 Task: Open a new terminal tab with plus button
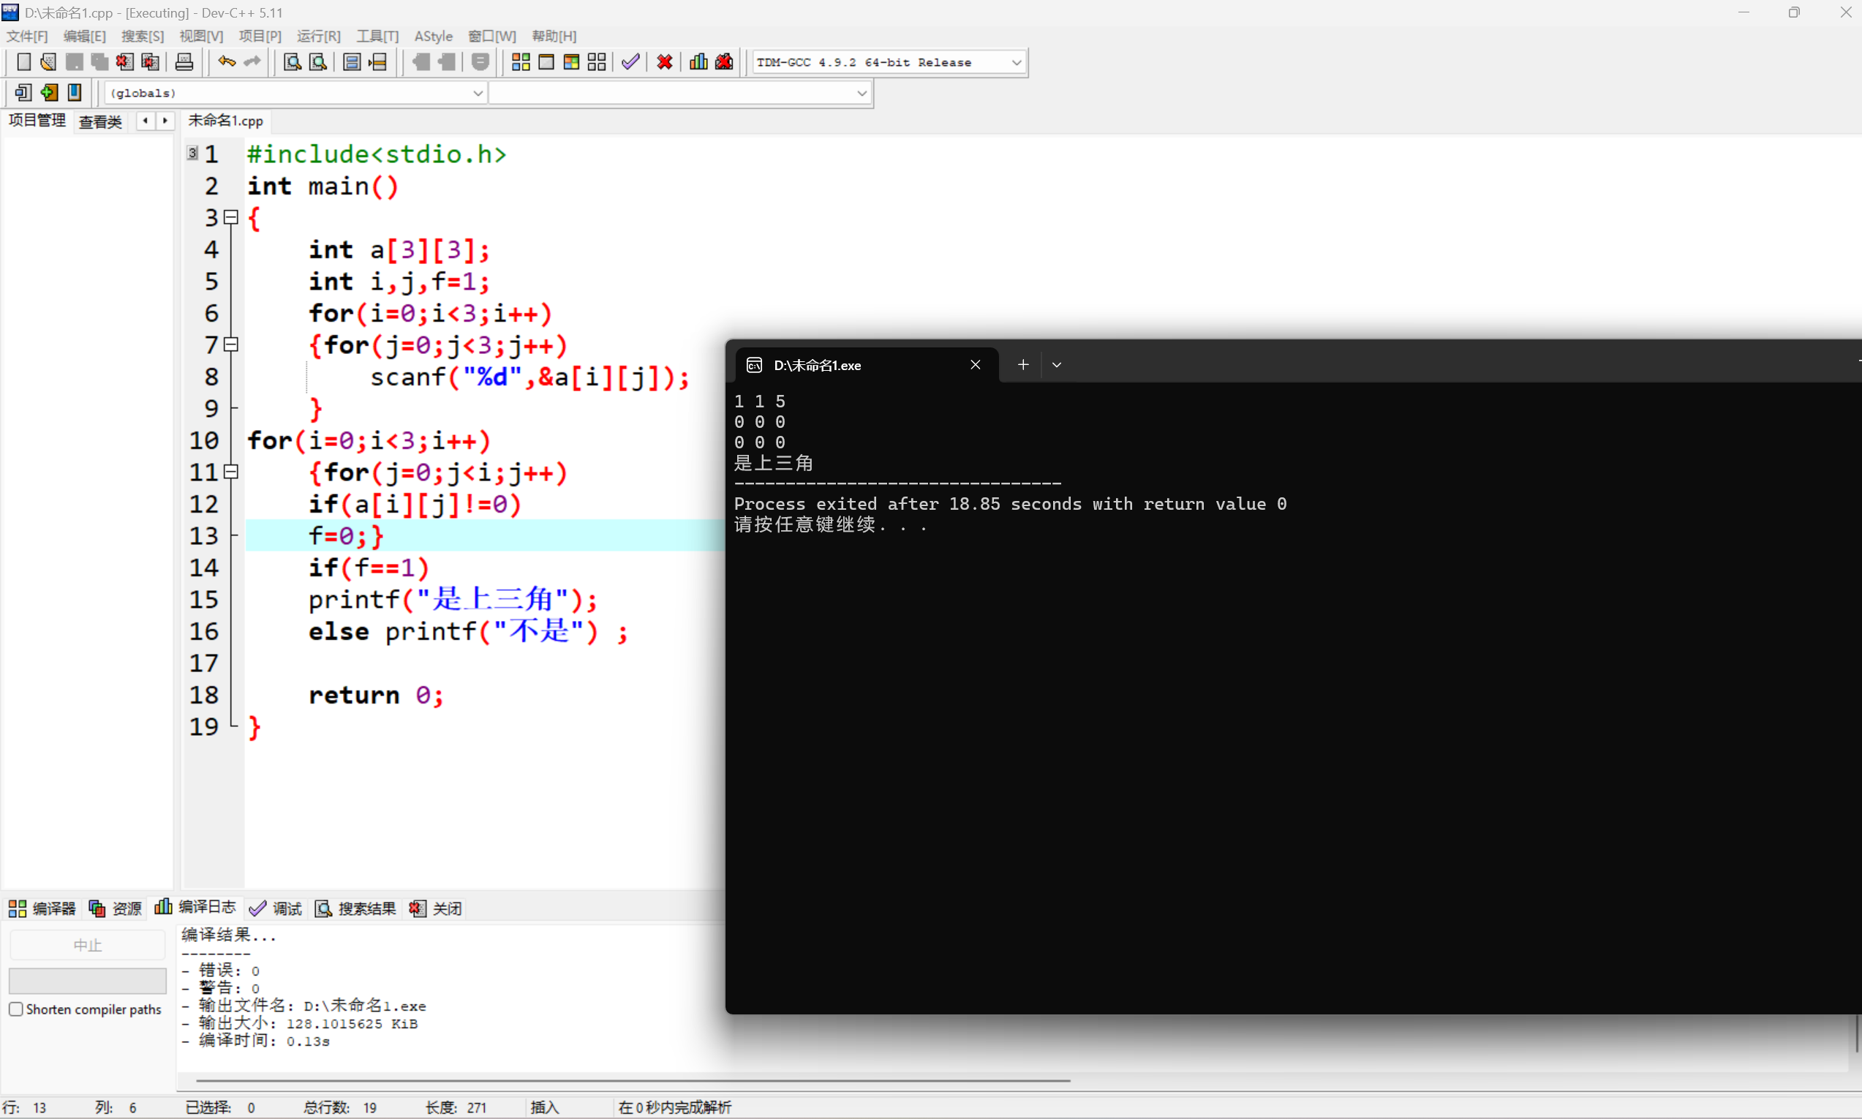pyautogui.click(x=1023, y=365)
